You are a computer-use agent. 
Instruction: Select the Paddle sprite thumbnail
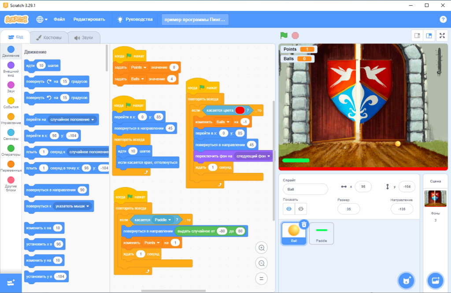[322, 233]
